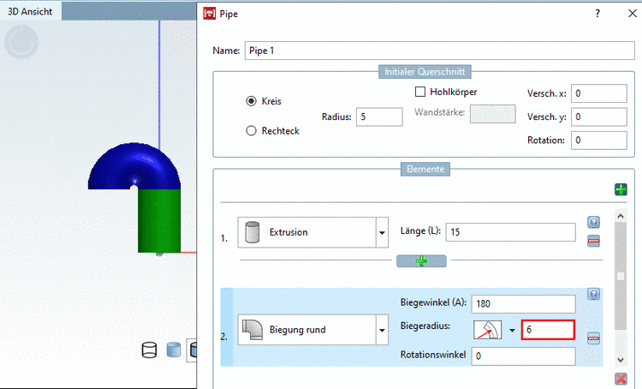
Task: Click the green extrusion in the 3D view
Action: (x=159, y=220)
